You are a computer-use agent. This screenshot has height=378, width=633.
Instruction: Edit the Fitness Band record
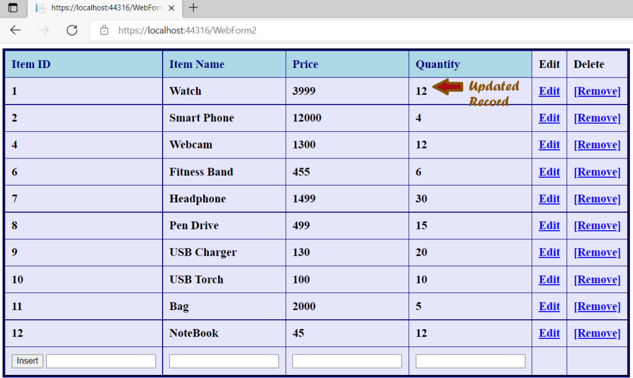549,171
